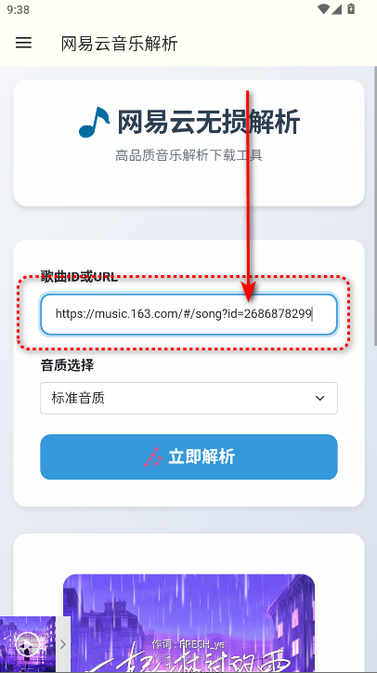Image resolution: width=377 pixels, height=673 pixels.
Task: Tap the 网易云无损解析 heading
Action: point(208,123)
